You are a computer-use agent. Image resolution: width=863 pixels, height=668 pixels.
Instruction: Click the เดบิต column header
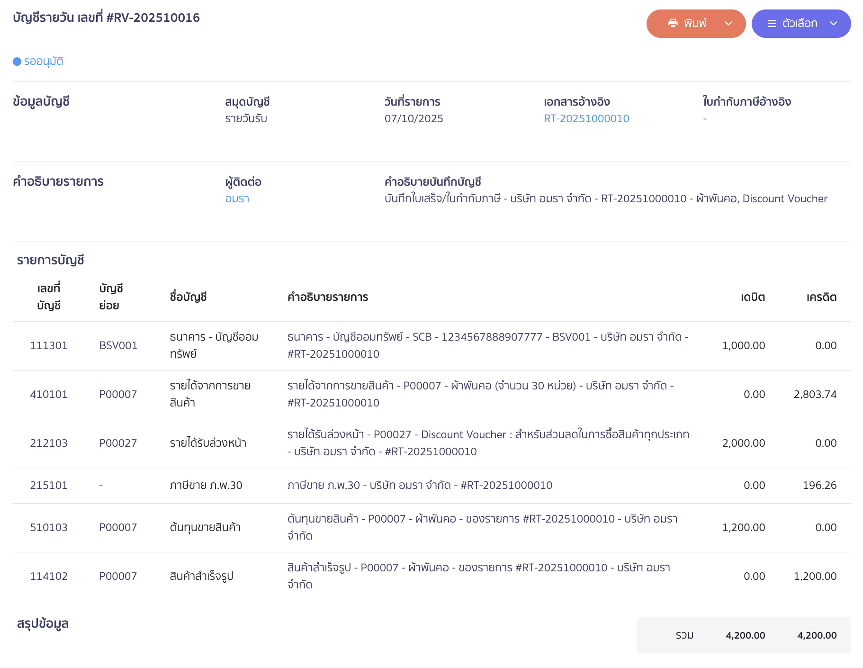pos(752,297)
